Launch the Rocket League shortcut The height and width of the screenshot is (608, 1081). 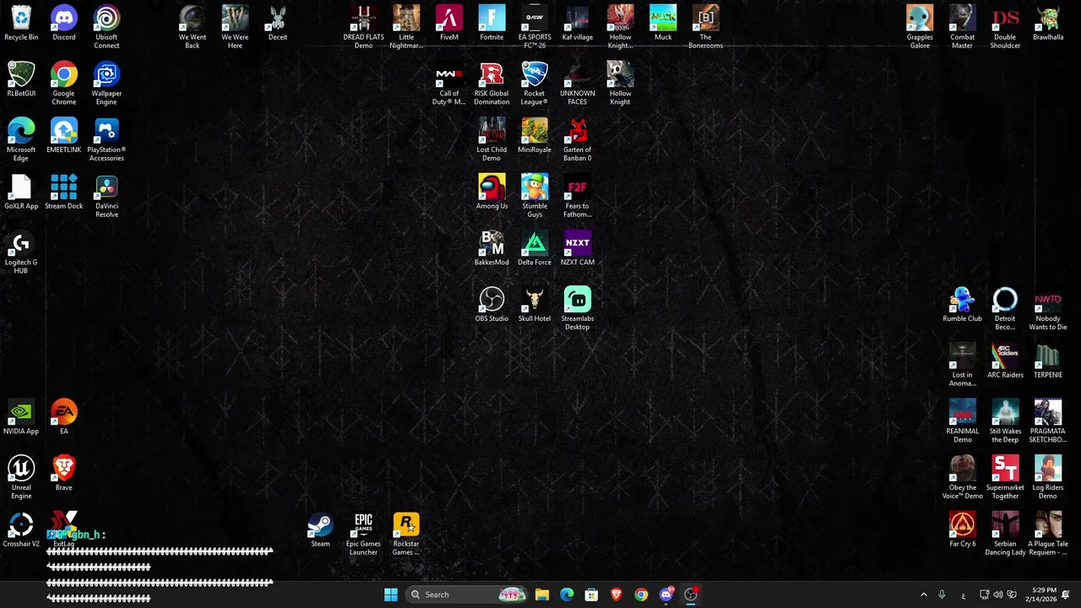535,84
